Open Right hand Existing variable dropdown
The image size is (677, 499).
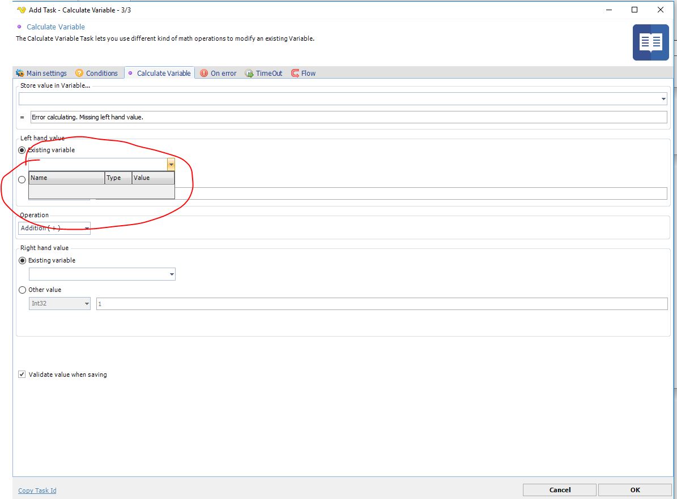coord(172,275)
